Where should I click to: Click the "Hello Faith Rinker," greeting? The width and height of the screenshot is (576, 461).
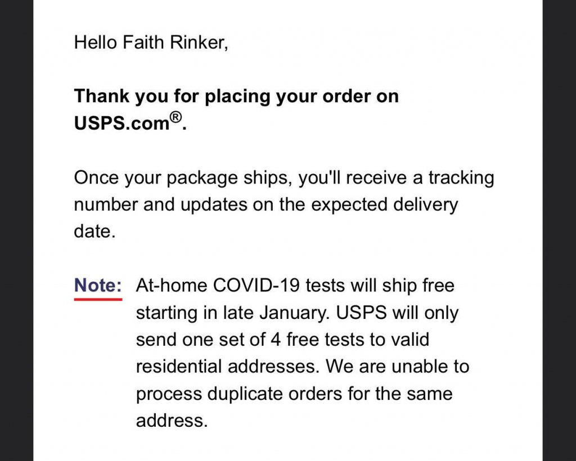[x=151, y=42]
